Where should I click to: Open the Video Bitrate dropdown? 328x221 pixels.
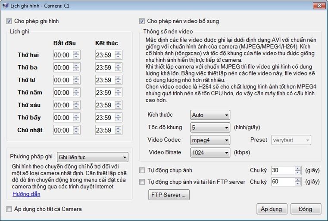[x=210, y=153]
